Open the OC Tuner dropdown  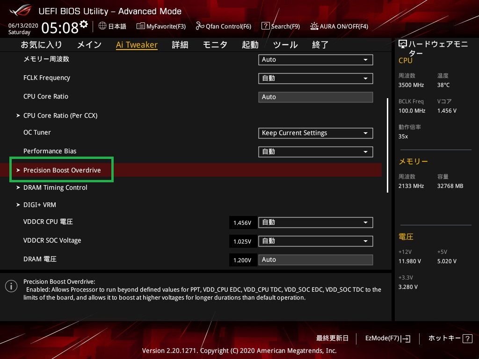[x=316, y=133]
